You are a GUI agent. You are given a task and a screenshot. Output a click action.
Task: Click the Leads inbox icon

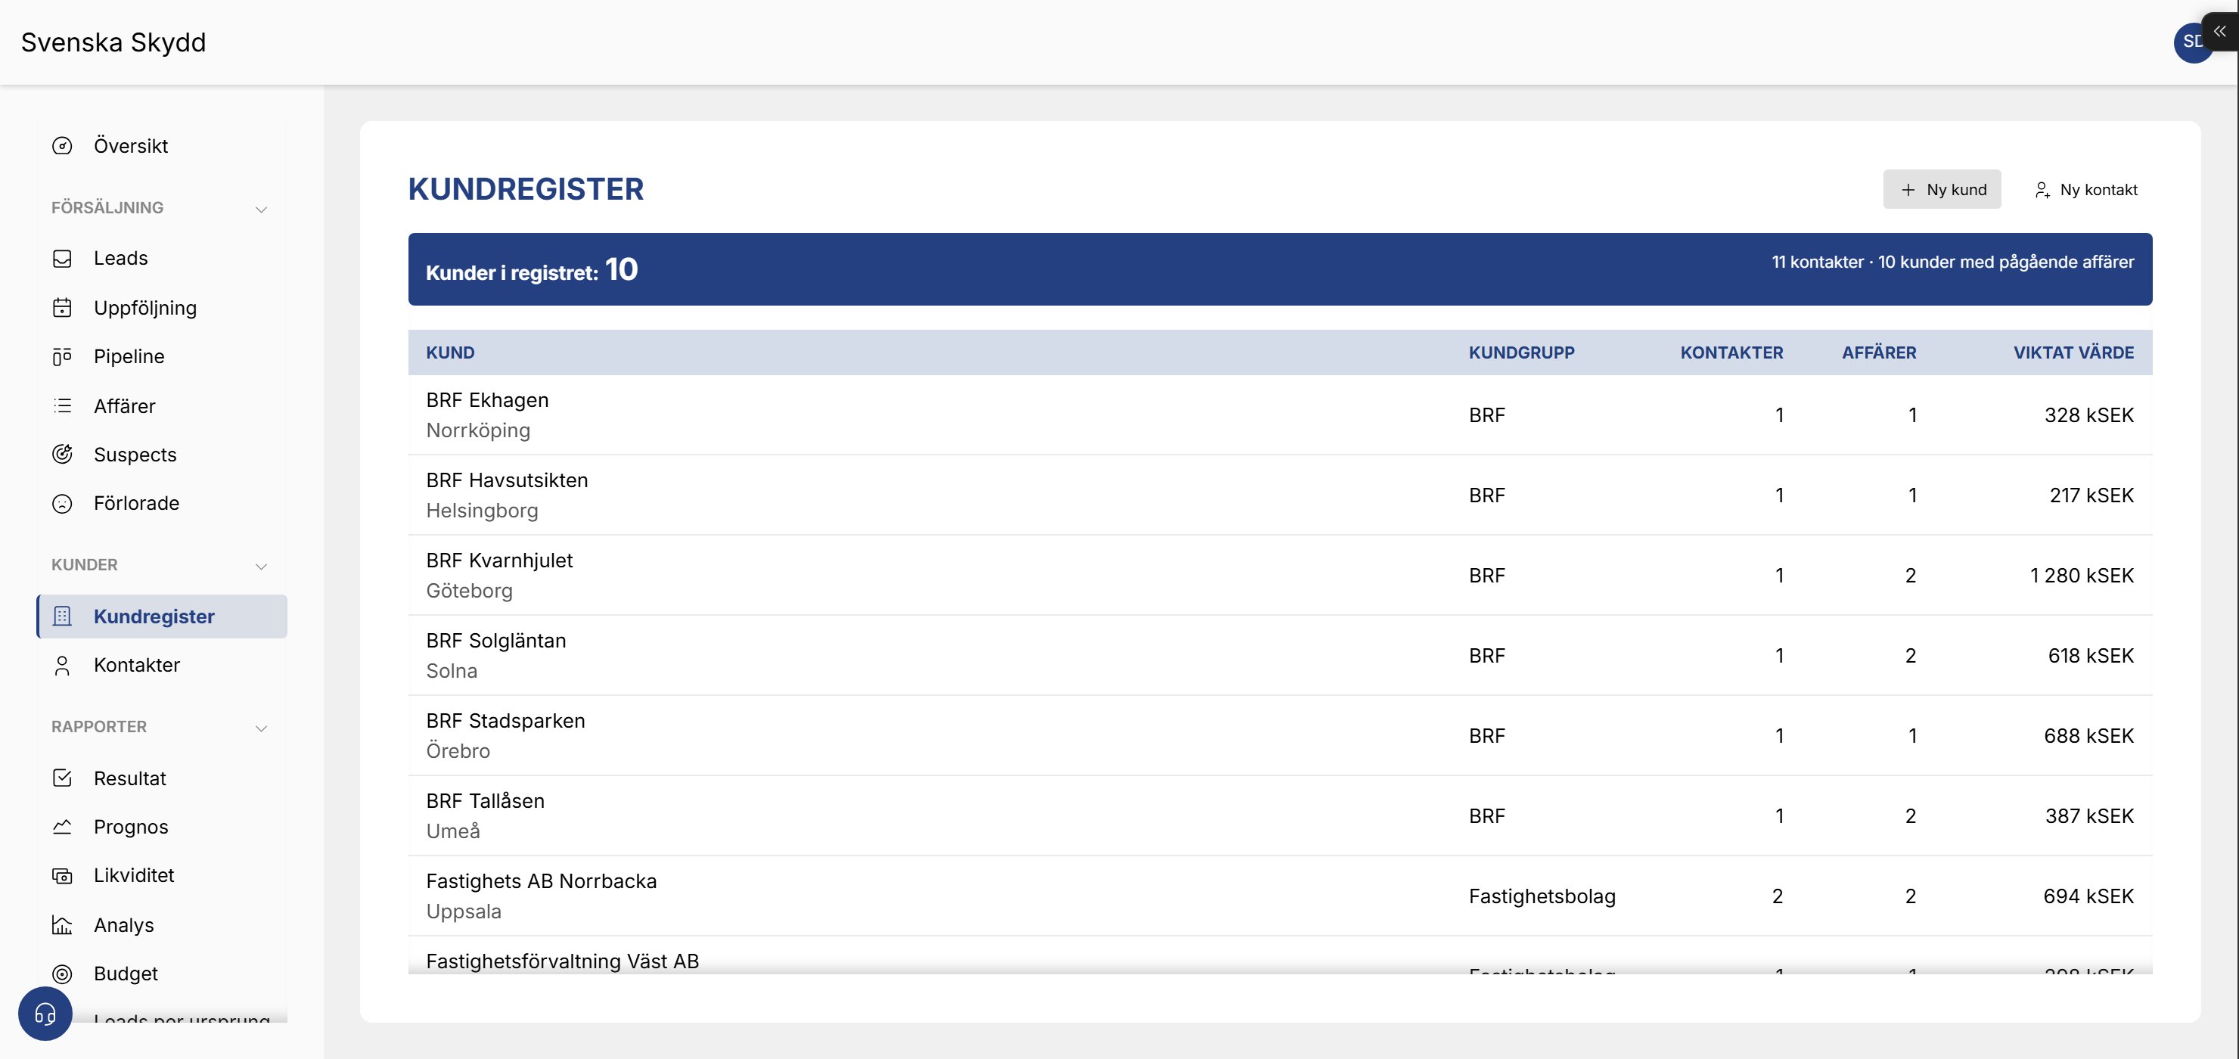[x=62, y=258]
